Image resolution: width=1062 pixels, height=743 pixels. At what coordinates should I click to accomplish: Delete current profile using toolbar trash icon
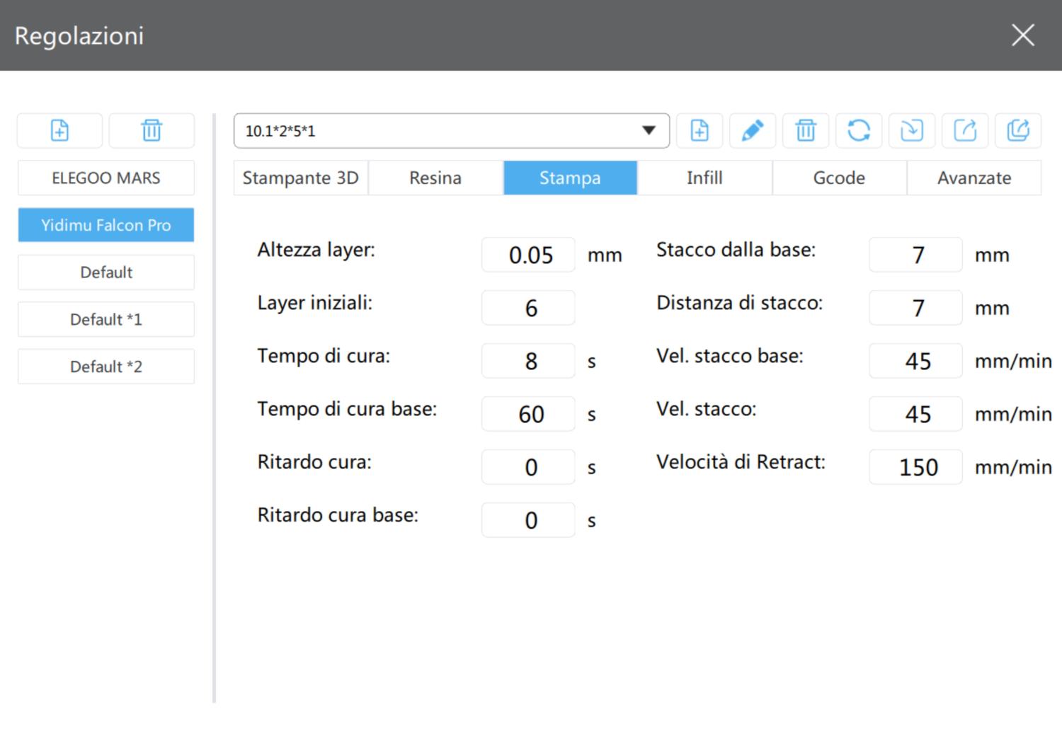pyautogui.click(x=806, y=131)
